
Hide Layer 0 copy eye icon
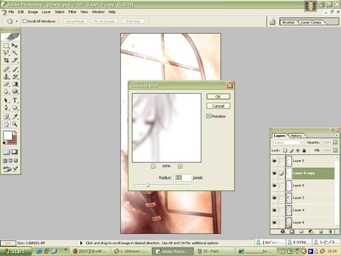pos(274,173)
